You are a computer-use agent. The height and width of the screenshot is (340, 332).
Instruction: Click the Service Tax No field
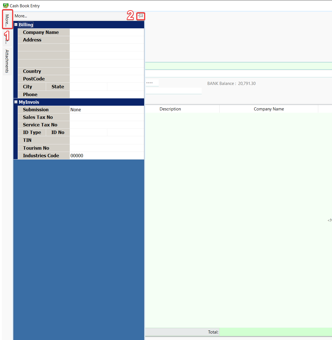(107, 125)
